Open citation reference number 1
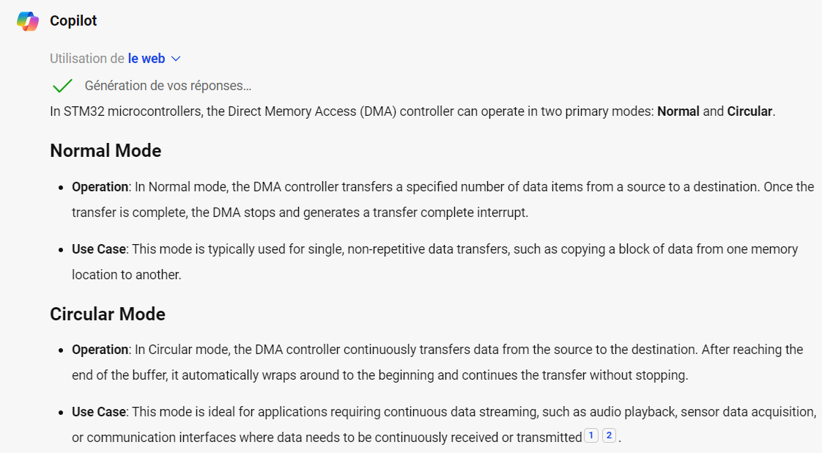Image resolution: width=822 pixels, height=453 pixels. pyautogui.click(x=591, y=436)
